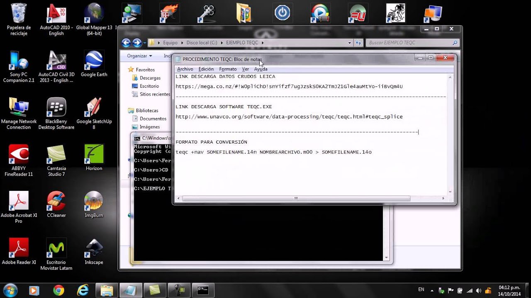531x298 pixels.
Task: Select Bibliotecas in Explorer navigation pane
Action: (x=147, y=111)
